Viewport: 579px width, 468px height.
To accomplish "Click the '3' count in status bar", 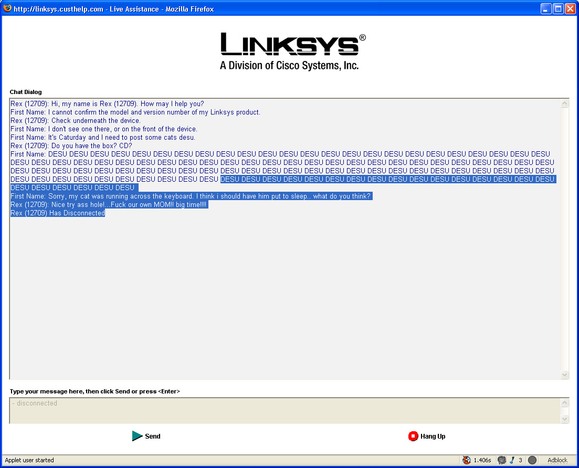I will pos(520,460).
